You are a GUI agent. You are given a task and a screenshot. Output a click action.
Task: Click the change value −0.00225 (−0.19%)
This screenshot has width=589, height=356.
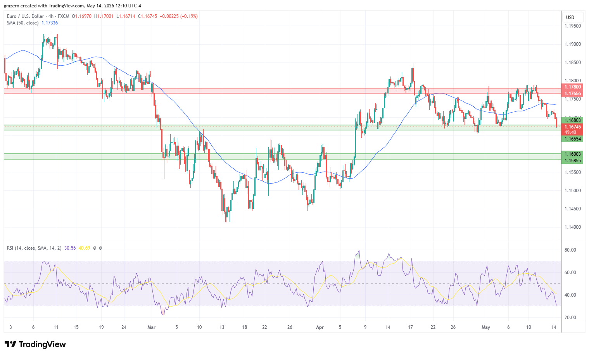pyautogui.click(x=179, y=16)
